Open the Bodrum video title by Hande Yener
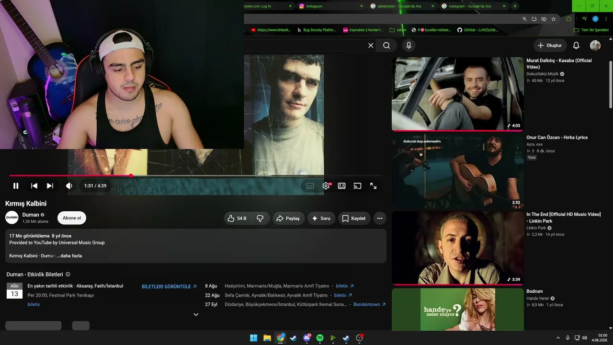This screenshot has height=345, width=613. point(534,291)
